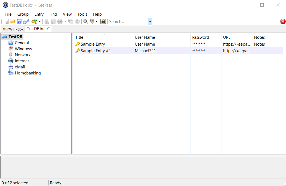This screenshot has height=186, width=286.
Task: Open the File menu
Action: coord(8,14)
